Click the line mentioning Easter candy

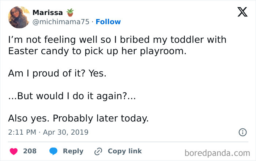point(97,51)
